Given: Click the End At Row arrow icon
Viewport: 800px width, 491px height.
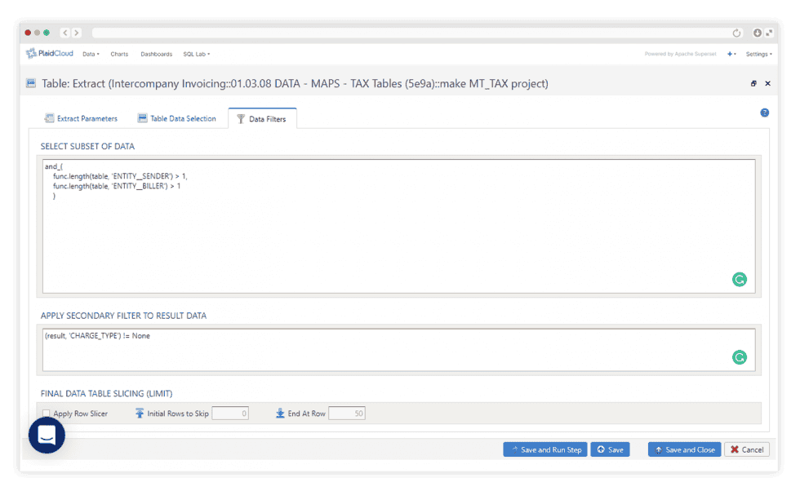Looking at the screenshot, I should coord(280,413).
